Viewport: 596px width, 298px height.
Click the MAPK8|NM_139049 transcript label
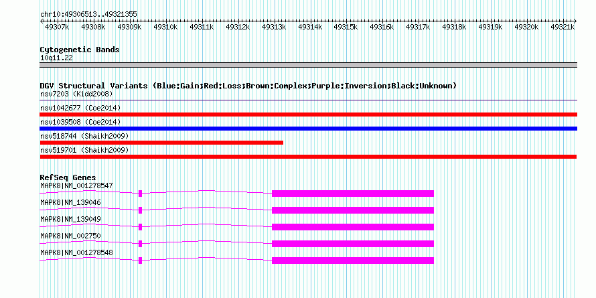click(x=71, y=219)
